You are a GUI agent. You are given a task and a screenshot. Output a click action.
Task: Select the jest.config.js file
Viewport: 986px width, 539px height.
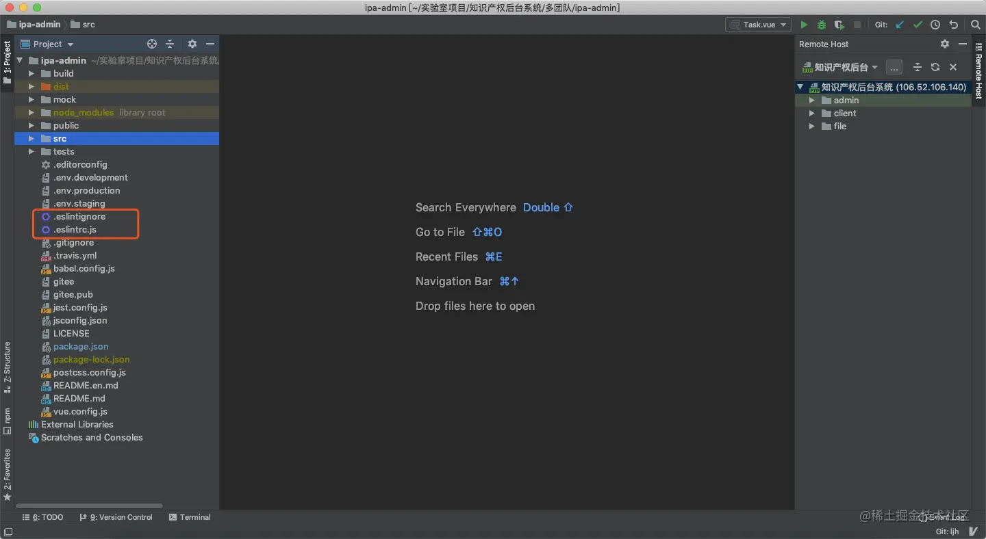click(80, 307)
